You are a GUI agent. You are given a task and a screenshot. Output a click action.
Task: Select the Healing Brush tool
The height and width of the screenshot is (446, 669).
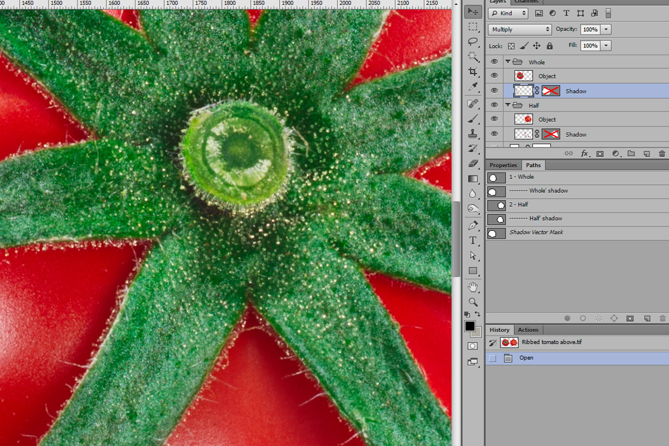(x=473, y=104)
